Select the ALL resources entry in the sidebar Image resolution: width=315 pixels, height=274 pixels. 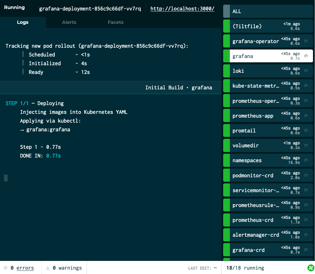click(x=267, y=11)
